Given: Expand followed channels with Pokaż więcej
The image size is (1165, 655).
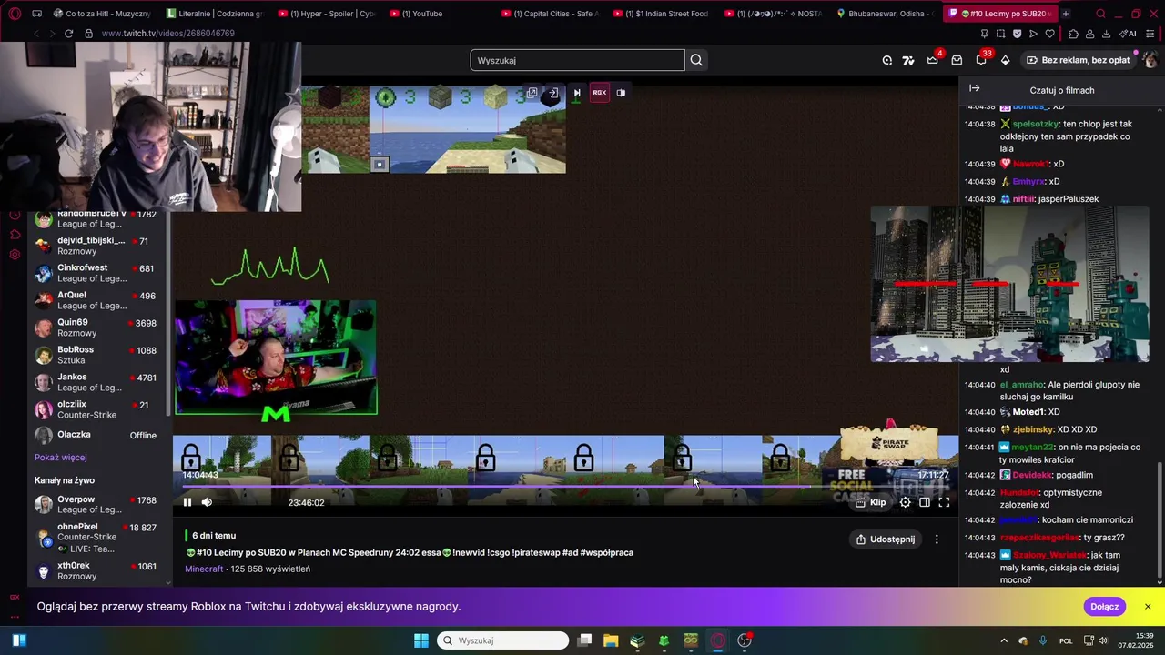Looking at the screenshot, I should click(x=61, y=458).
